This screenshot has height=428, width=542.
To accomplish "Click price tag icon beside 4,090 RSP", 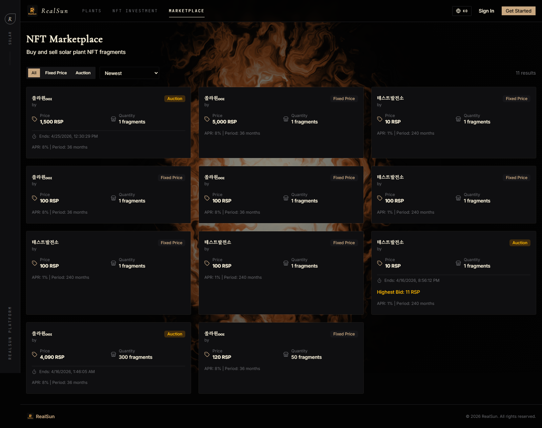I will tap(35, 354).
